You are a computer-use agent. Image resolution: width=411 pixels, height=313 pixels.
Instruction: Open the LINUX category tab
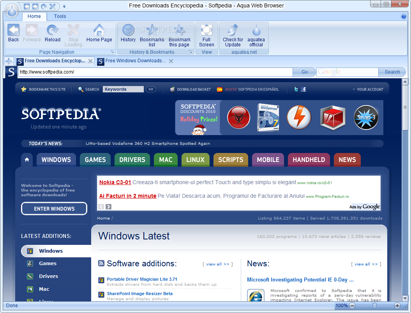[x=195, y=160]
